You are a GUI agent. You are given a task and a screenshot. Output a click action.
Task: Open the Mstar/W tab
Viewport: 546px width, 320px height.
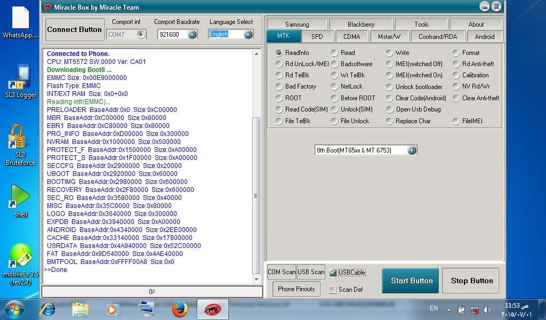click(389, 37)
